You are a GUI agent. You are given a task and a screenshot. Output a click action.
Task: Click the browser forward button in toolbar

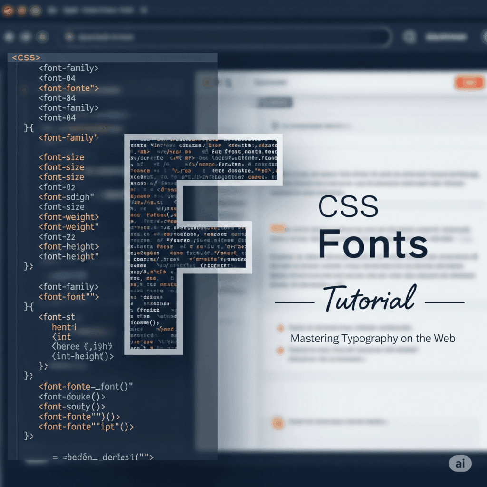[x=26, y=37]
